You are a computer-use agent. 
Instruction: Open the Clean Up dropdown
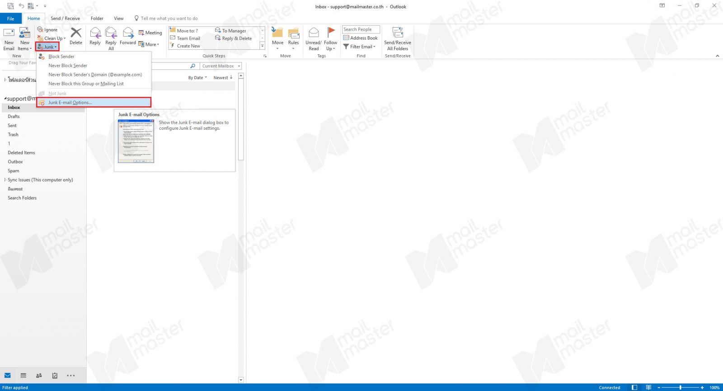click(52, 38)
